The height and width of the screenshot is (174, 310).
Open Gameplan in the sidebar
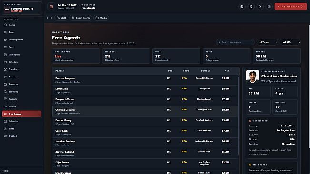tap(22, 55)
